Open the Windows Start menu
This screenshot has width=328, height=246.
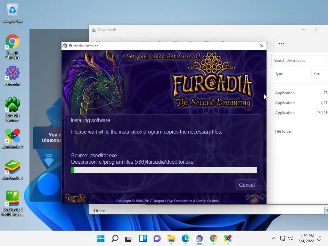101,238
